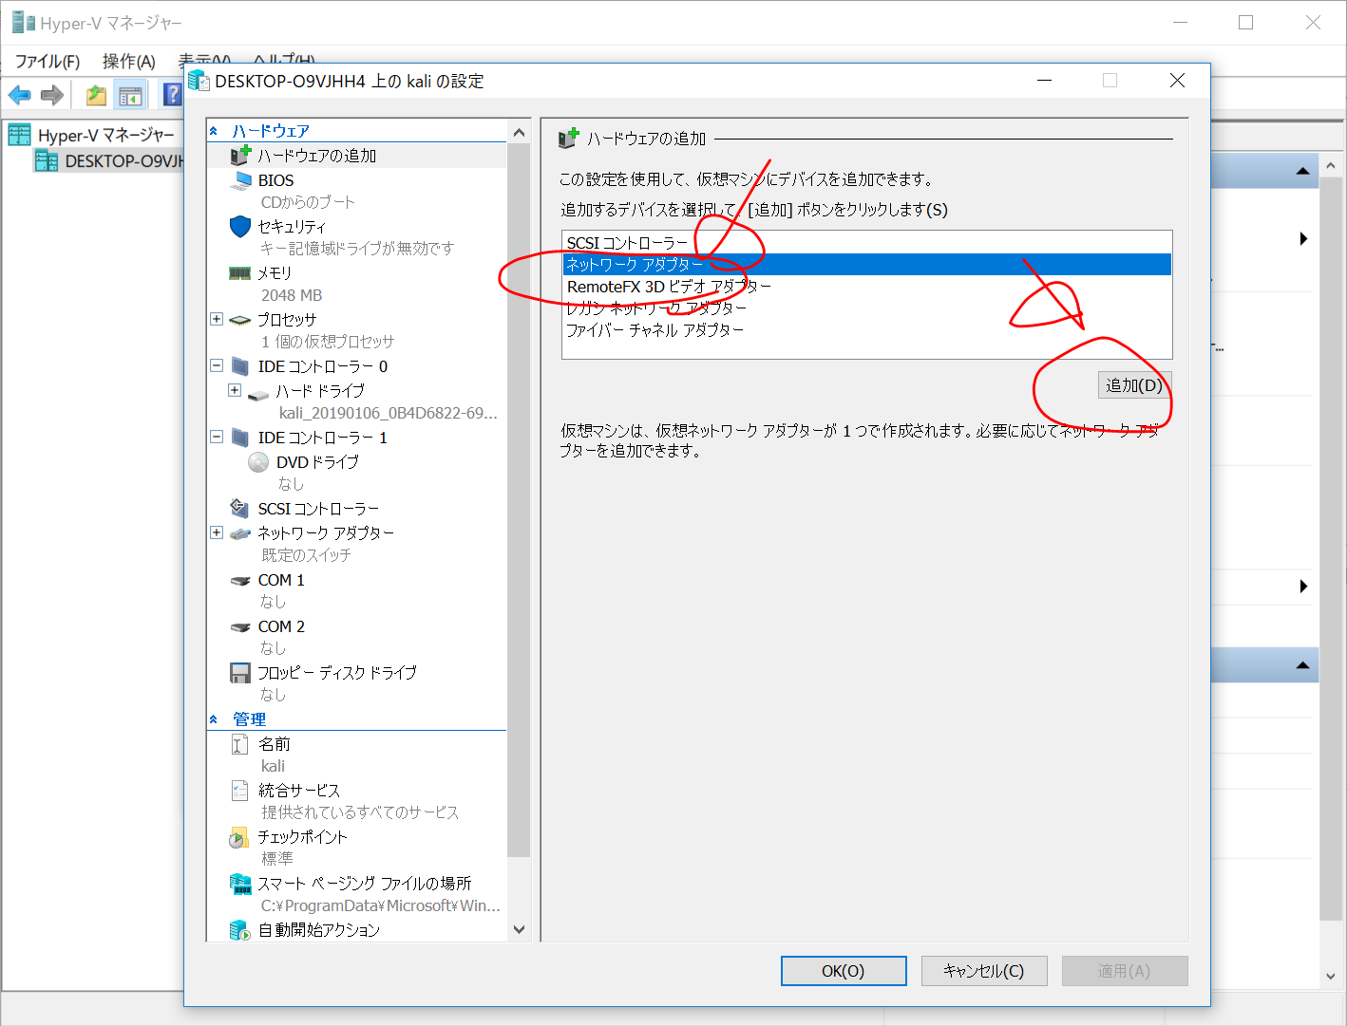1347x1026 pixels.
Task: Open the COM 1 port settings
Action: coord(280,580)
